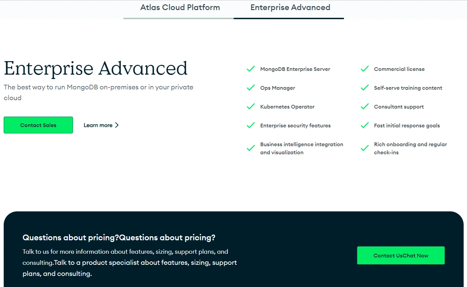Click the Contact UsChat Now button
467x287 pixels.
click(401, 255)
